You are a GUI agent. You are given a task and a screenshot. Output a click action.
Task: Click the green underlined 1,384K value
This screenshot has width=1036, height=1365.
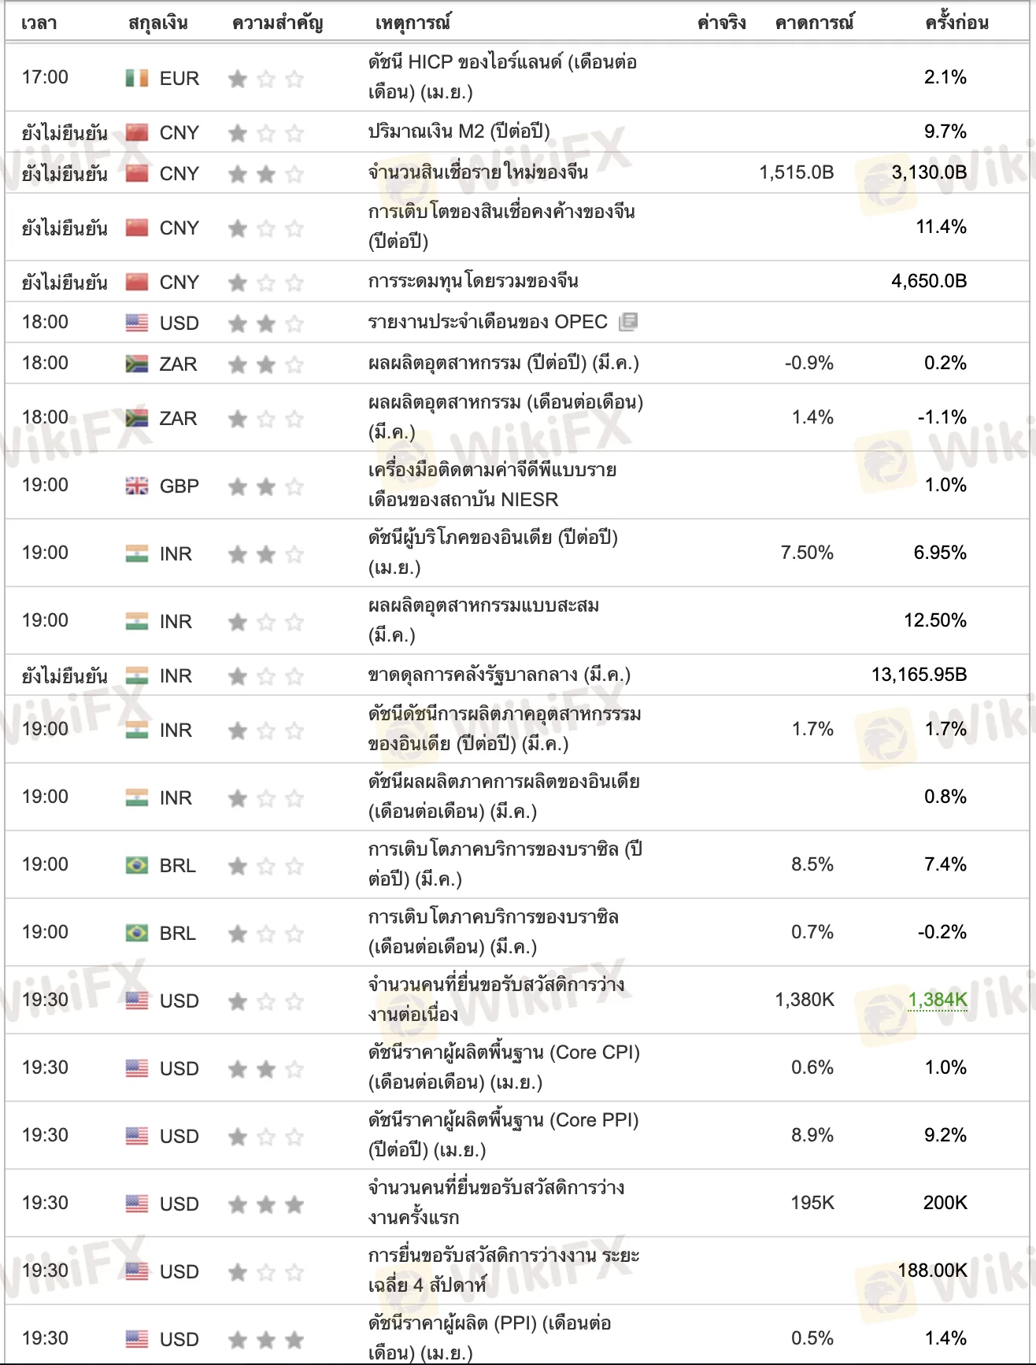937,1000
